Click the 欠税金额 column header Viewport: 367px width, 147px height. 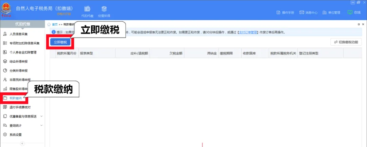pyautogui.click(x=167, y=53)
